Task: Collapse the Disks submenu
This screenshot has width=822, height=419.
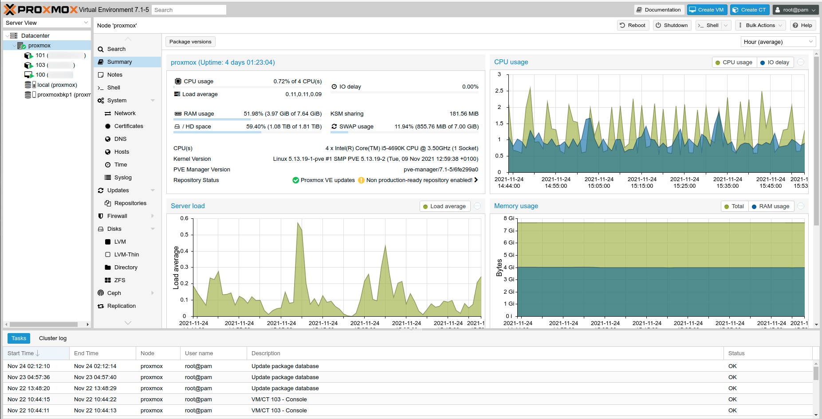Action: click(153, 229)
